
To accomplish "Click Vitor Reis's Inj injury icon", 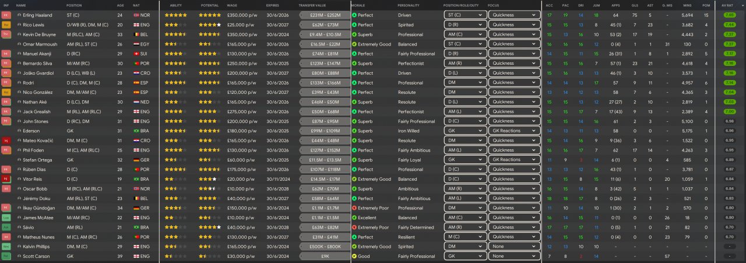I will 6,178.
